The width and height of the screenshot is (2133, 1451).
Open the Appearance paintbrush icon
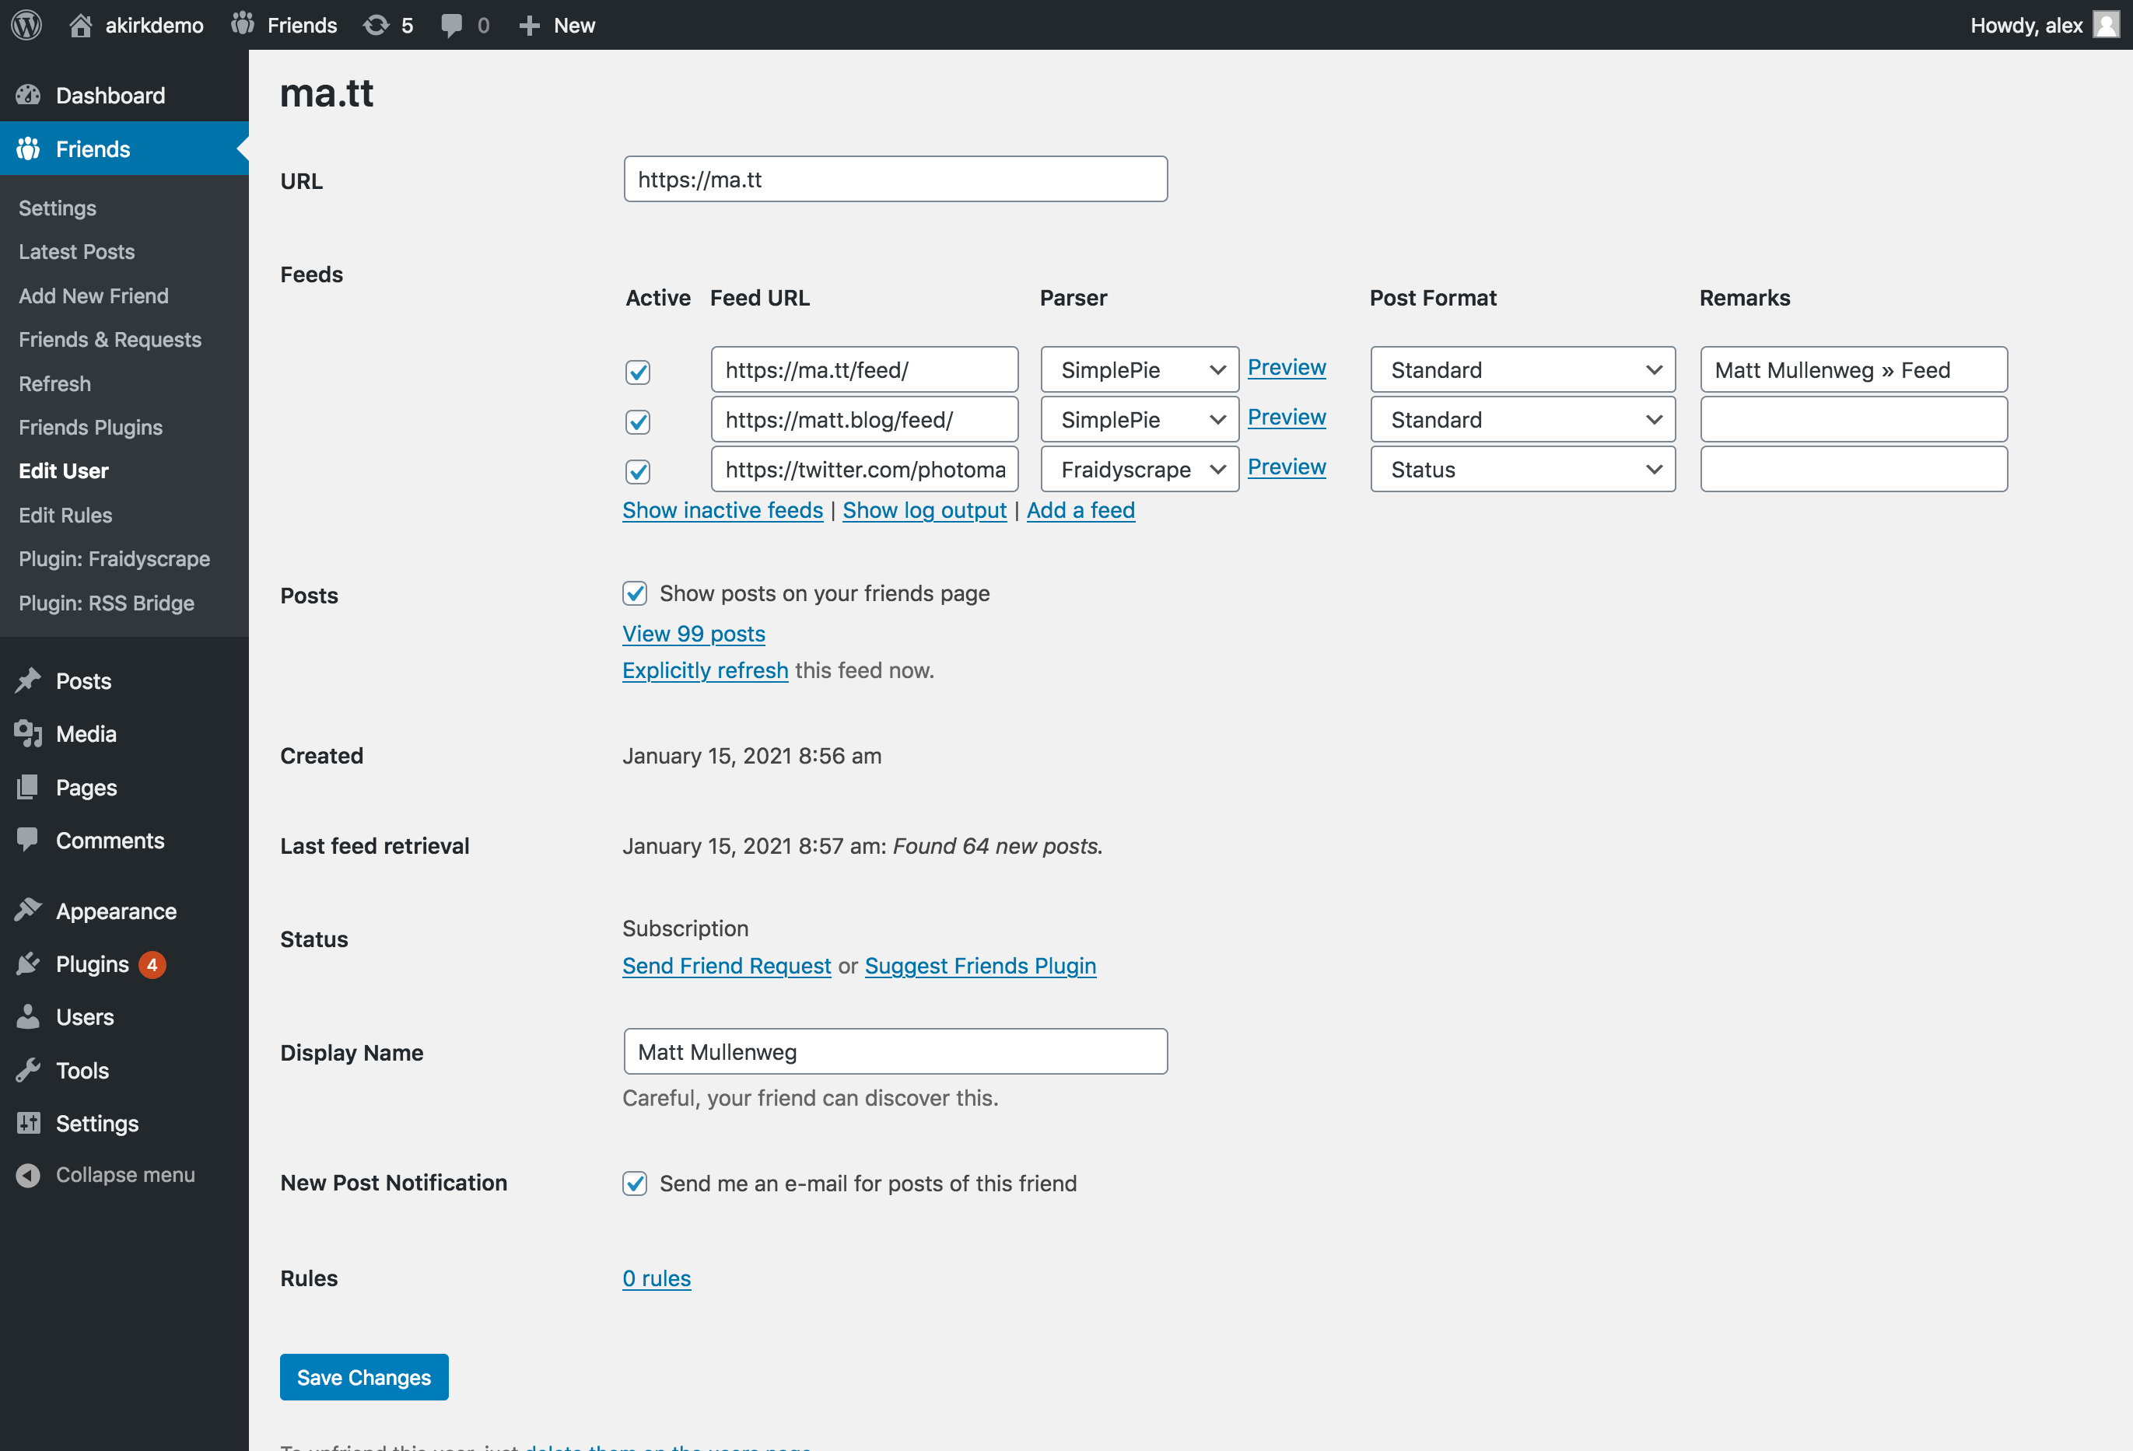click(29, 911)
